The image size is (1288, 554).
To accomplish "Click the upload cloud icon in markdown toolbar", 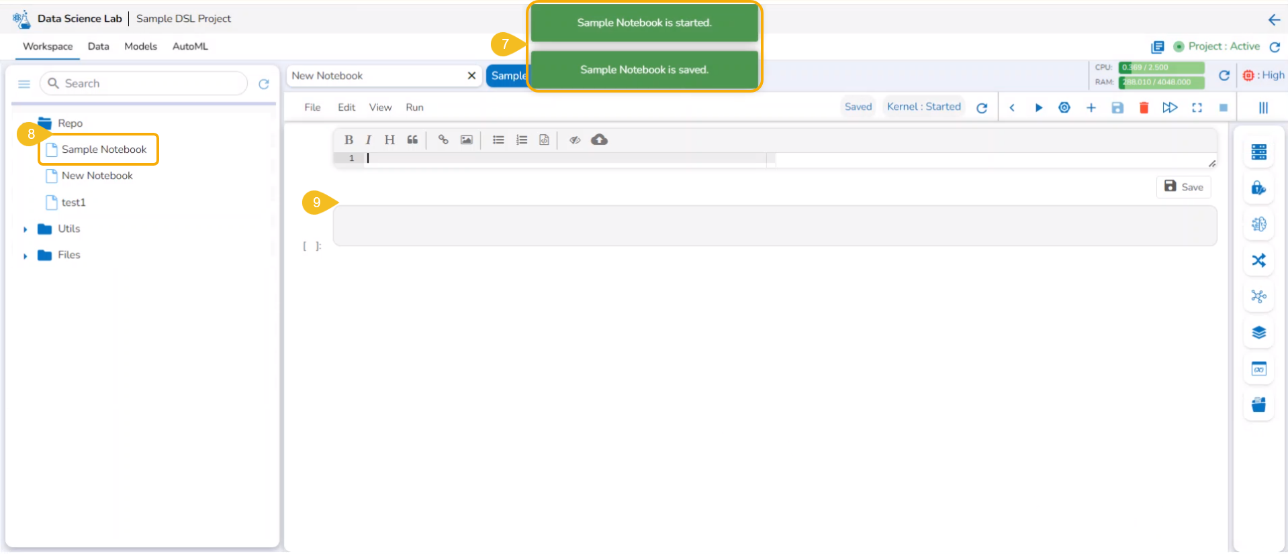I will [x=599, y=140].
